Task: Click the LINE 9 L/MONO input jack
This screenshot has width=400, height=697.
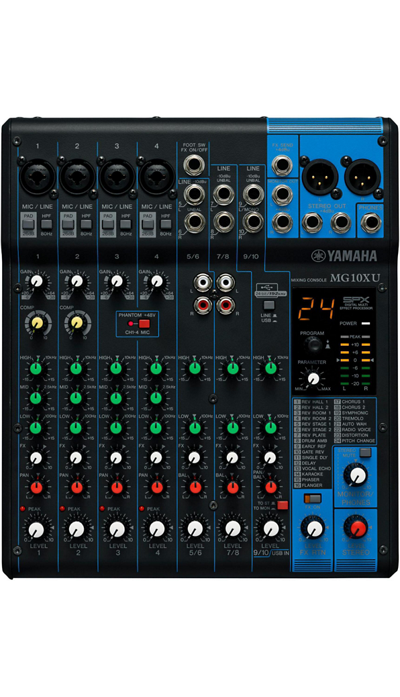Action: coord(253,194)
